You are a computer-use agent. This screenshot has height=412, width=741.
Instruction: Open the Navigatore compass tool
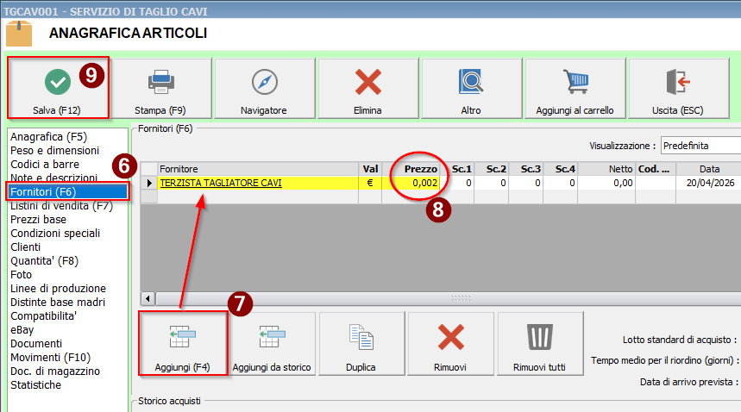(x=264, y=88)
